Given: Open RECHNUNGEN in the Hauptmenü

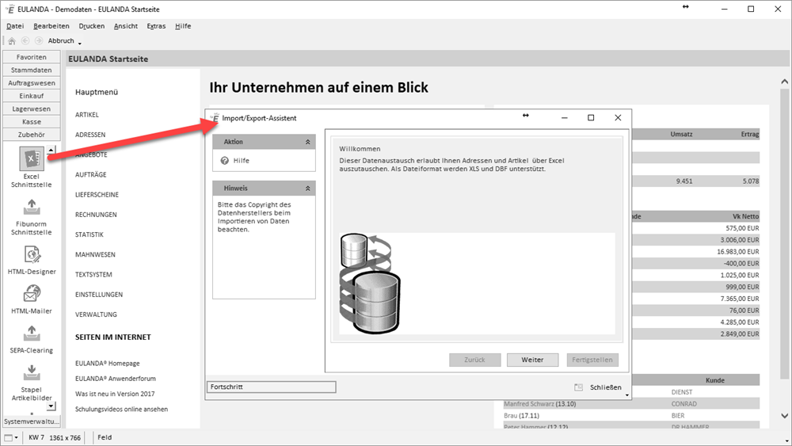Looking at the screenshot, I should pyautogui.click(x=96, y=215).
